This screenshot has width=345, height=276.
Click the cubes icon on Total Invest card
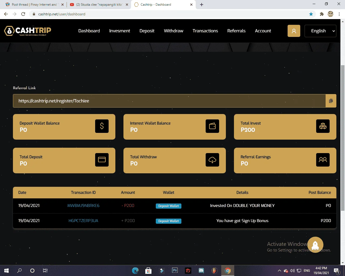pos(323,126)
